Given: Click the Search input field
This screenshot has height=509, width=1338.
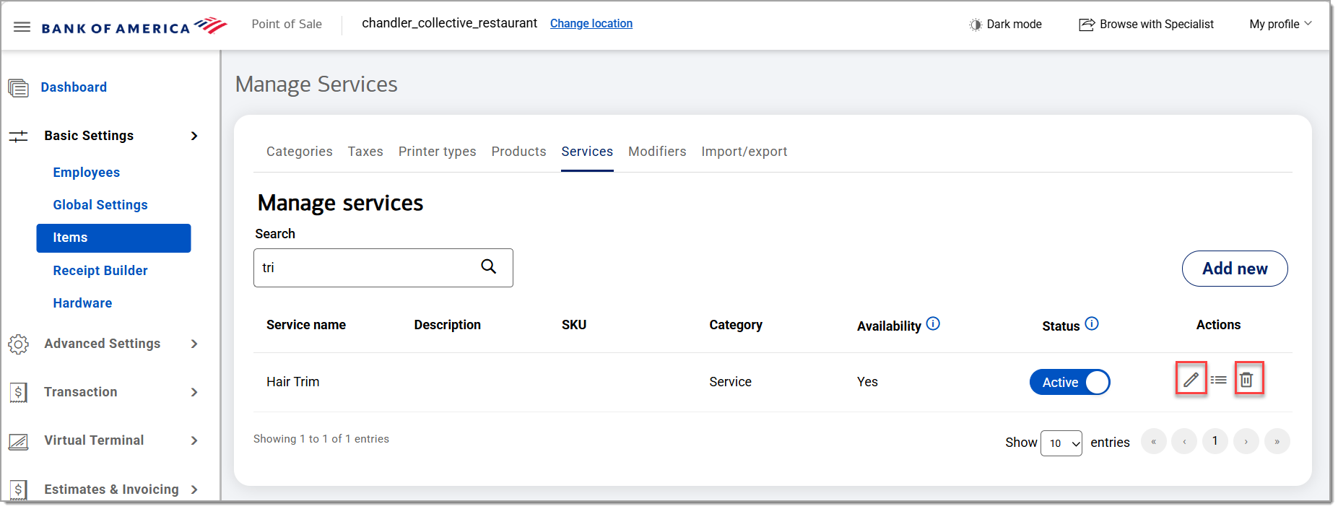Looking at the screenshot, I should click(x=383, y=268).
